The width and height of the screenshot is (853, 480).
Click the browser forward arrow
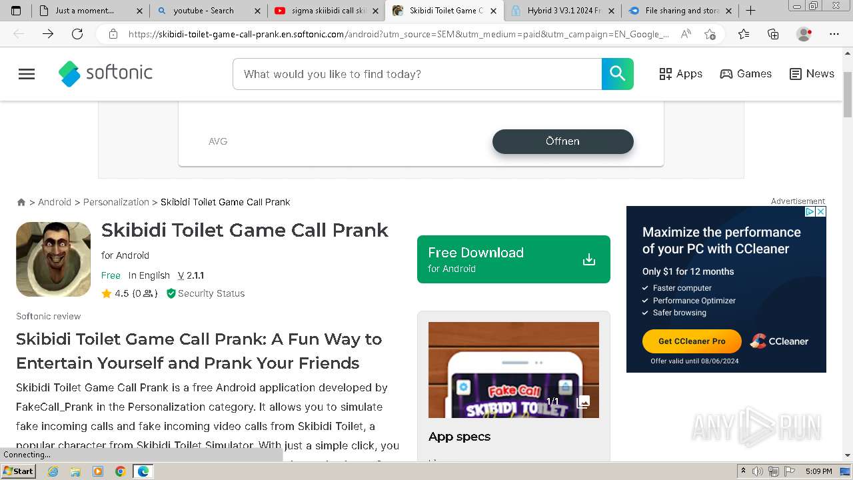48,34
